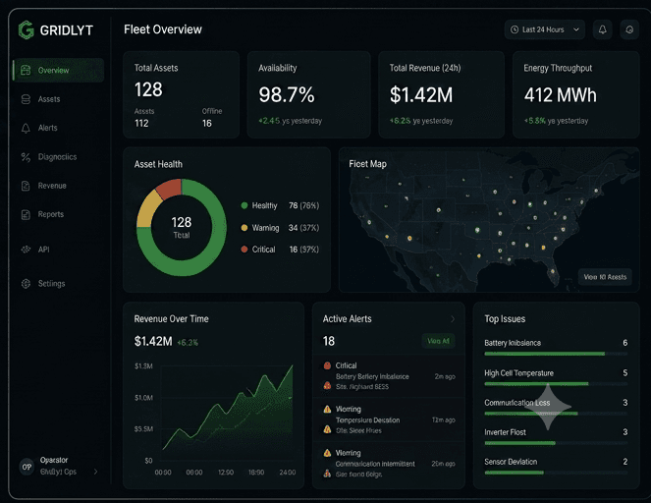The height and width of the screenshot is (503, 651).
Task: Open Settings from the sidebar label
Action: [51, 284]
